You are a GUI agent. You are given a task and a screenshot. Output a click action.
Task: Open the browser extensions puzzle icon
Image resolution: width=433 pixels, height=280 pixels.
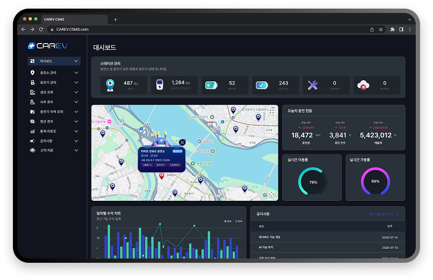click(392, 30)
